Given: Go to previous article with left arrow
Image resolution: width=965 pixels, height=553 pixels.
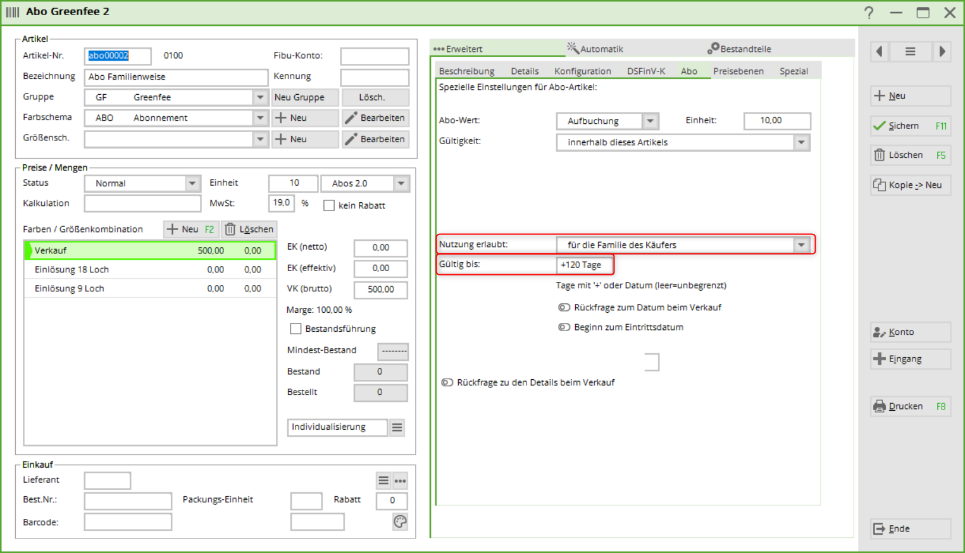Looking at the screenshot, I should click(x=880, y=52).
